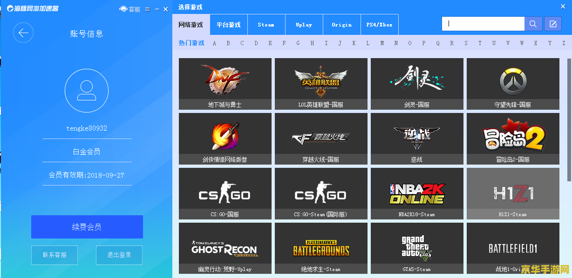Show the 热门游戏 hot games filter
572x278 pixels.
191,43
